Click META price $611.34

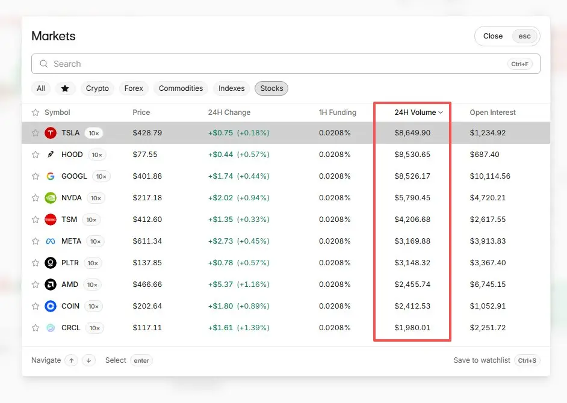click(x=147, y=241)
